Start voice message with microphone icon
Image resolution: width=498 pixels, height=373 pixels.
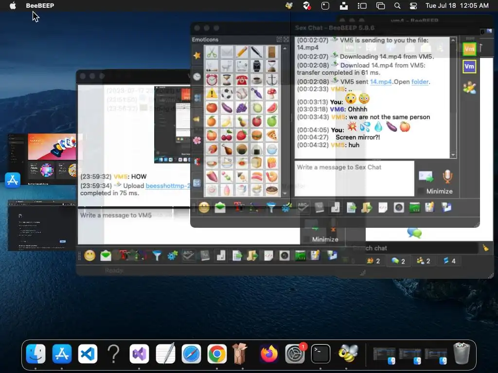pyautogui.click(x=447, y=176)
